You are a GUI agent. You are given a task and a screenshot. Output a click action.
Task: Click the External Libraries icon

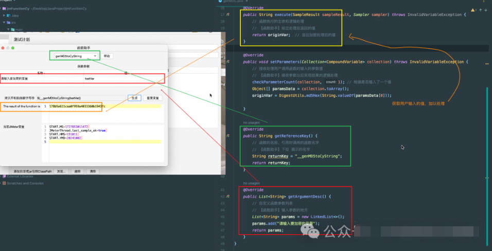pos(5,176)
